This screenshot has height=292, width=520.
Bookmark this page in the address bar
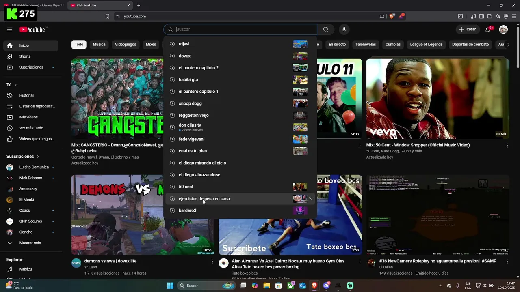pyautogui.click(x=107, y=16)
